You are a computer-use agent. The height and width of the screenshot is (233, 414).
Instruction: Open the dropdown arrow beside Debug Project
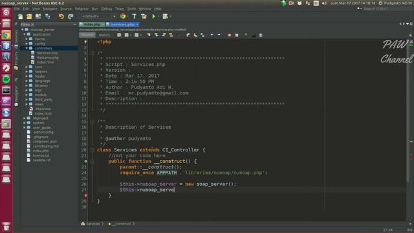[x=170, y=16]
